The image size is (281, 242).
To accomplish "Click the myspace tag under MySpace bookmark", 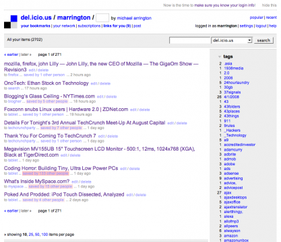I will (x=15, y=186).
